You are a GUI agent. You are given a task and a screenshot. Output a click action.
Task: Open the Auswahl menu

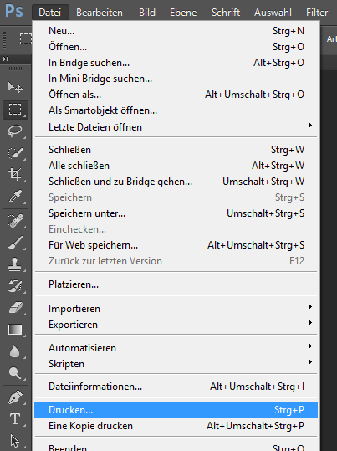(273, 13)
